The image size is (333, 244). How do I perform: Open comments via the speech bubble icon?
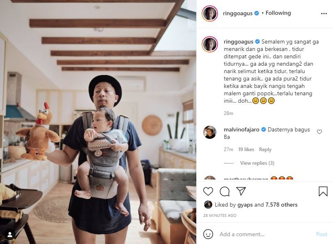[x=225, y=191]
